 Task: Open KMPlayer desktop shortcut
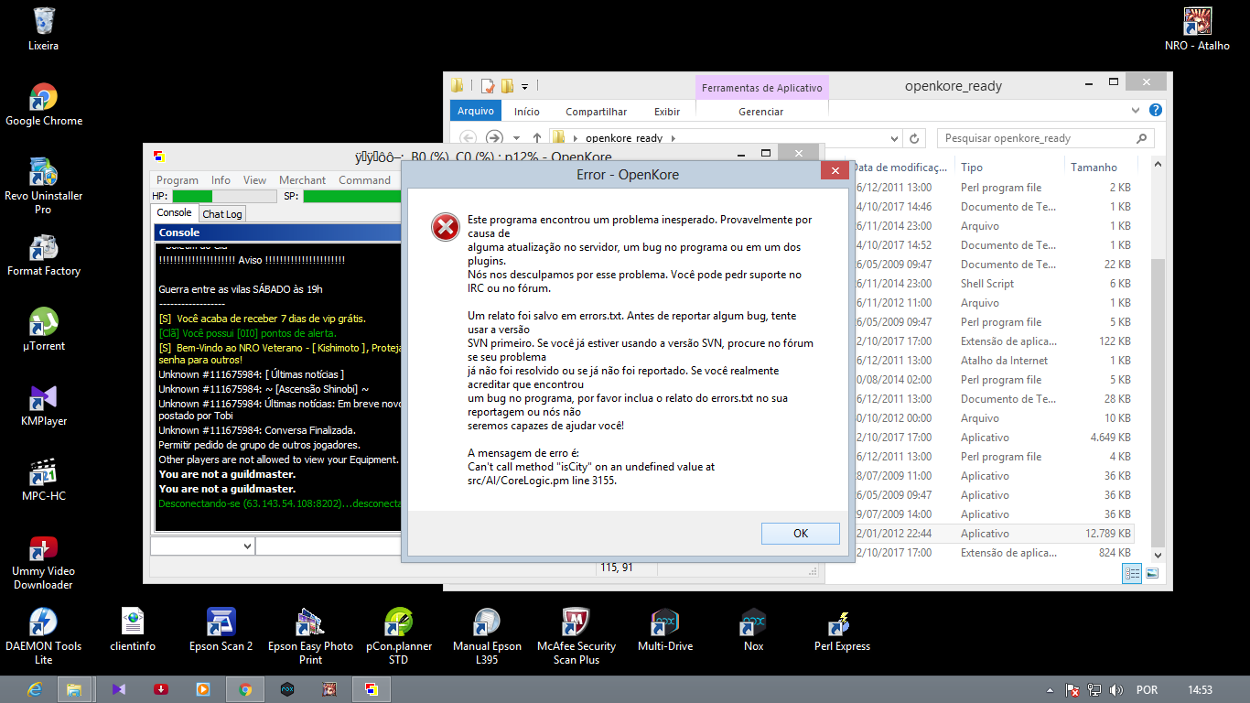44,406
